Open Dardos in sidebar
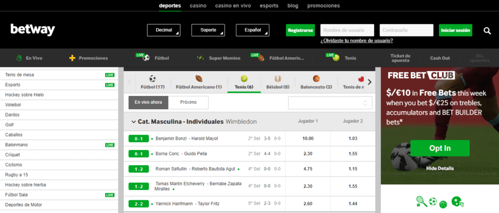Image resolution: width=499 pixels, height=213 pixels. click(x=59, y=115)
